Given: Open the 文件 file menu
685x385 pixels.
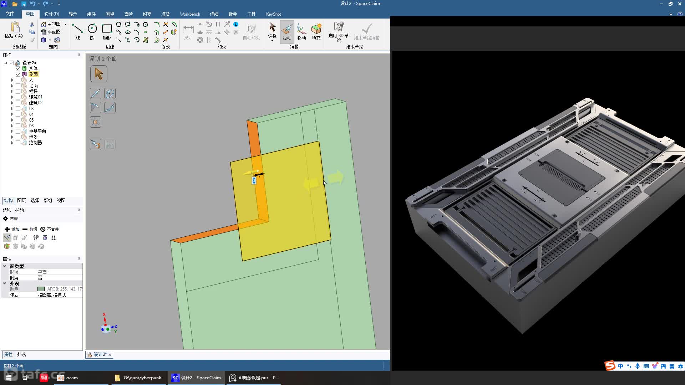Looking at the screenshot, I should point(10,14).
